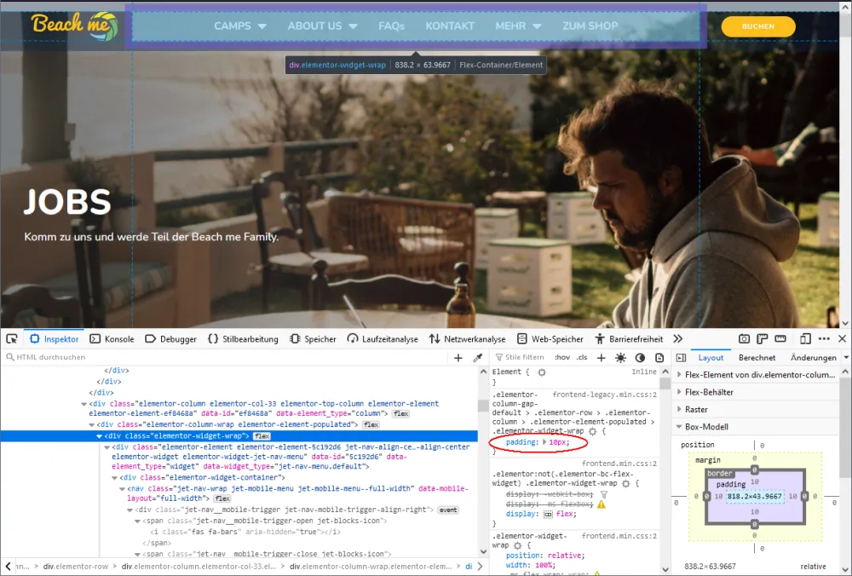Switch to the Änderungen tab
852x576 pixels.
click(814, 358)
